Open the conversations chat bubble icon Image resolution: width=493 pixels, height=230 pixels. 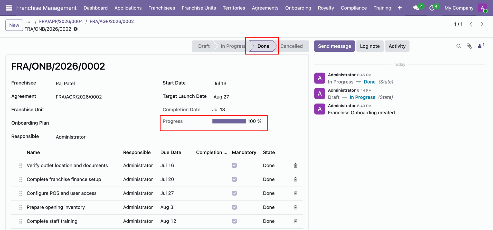416,8
